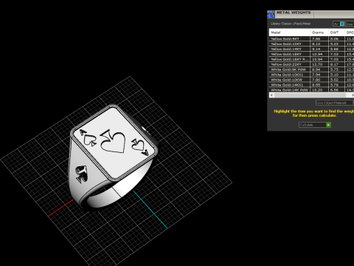The height and width of the screenshot is (266, 354).
Task: Click the large center spade on ring
Action: (114, 142)
